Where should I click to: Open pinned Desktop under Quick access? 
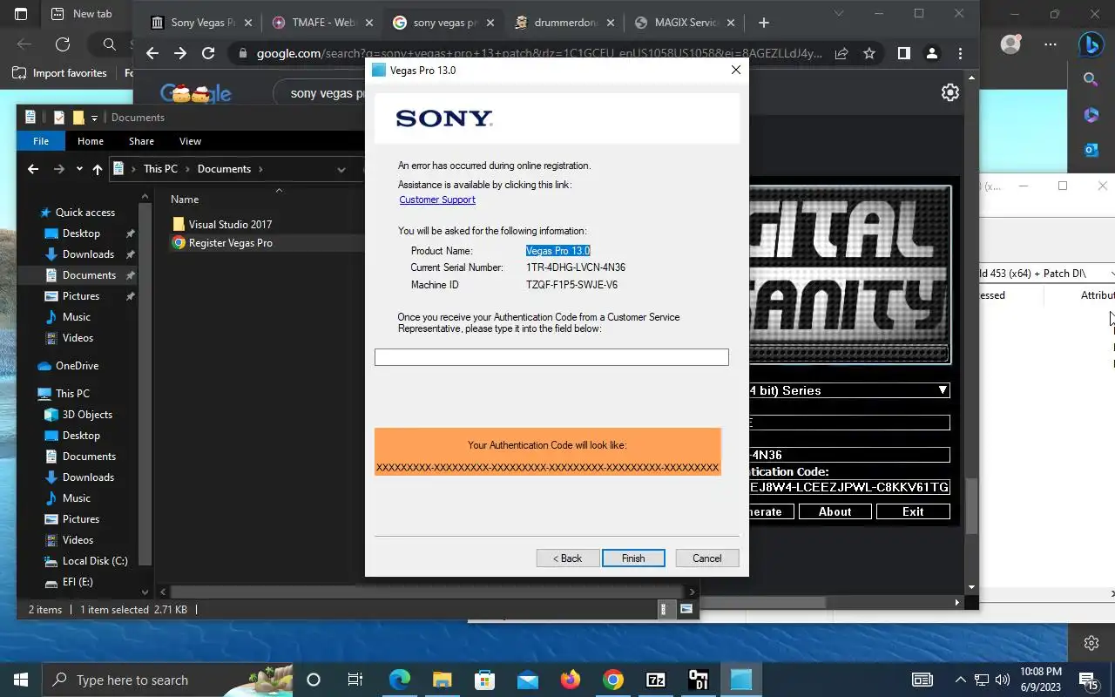(x=81, y=233)
